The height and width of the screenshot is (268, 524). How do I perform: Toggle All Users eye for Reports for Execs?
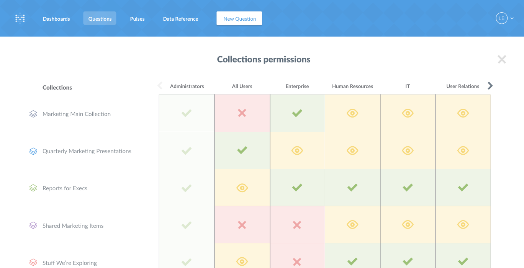pyautogui.click(x=242, y=188)
